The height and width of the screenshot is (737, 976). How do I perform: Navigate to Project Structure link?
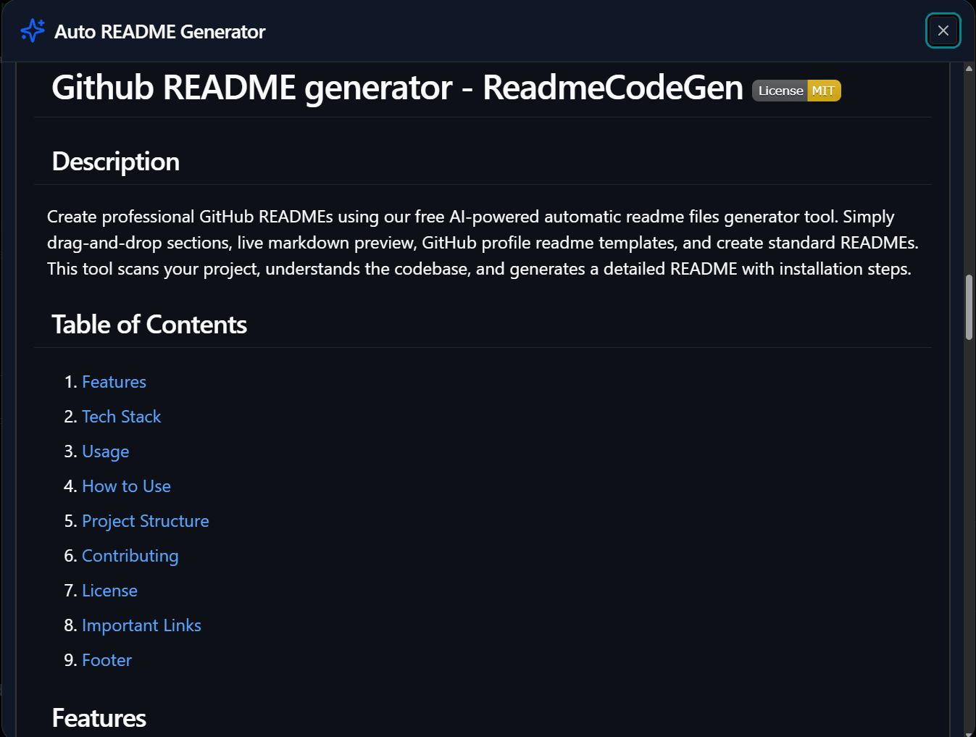pos(145,521)
